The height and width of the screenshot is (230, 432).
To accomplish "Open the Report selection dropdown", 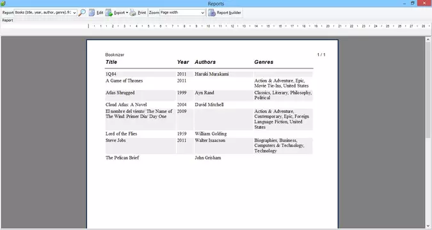I will coord(45,13).
